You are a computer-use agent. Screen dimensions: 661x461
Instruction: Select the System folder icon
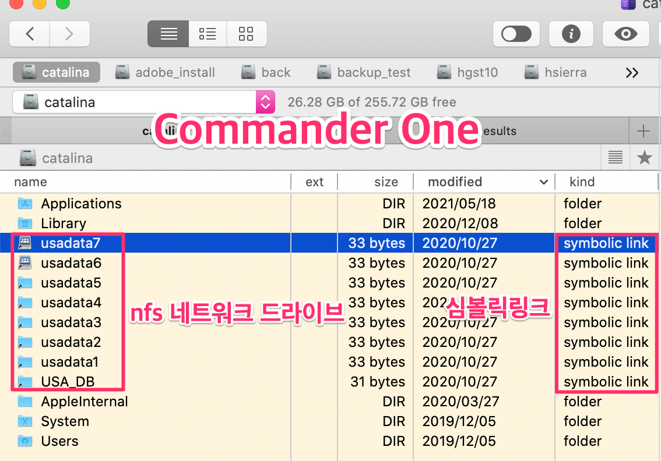[x=25, y=421]
